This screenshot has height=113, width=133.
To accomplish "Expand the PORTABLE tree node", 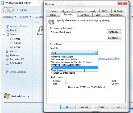I will 3,64.
